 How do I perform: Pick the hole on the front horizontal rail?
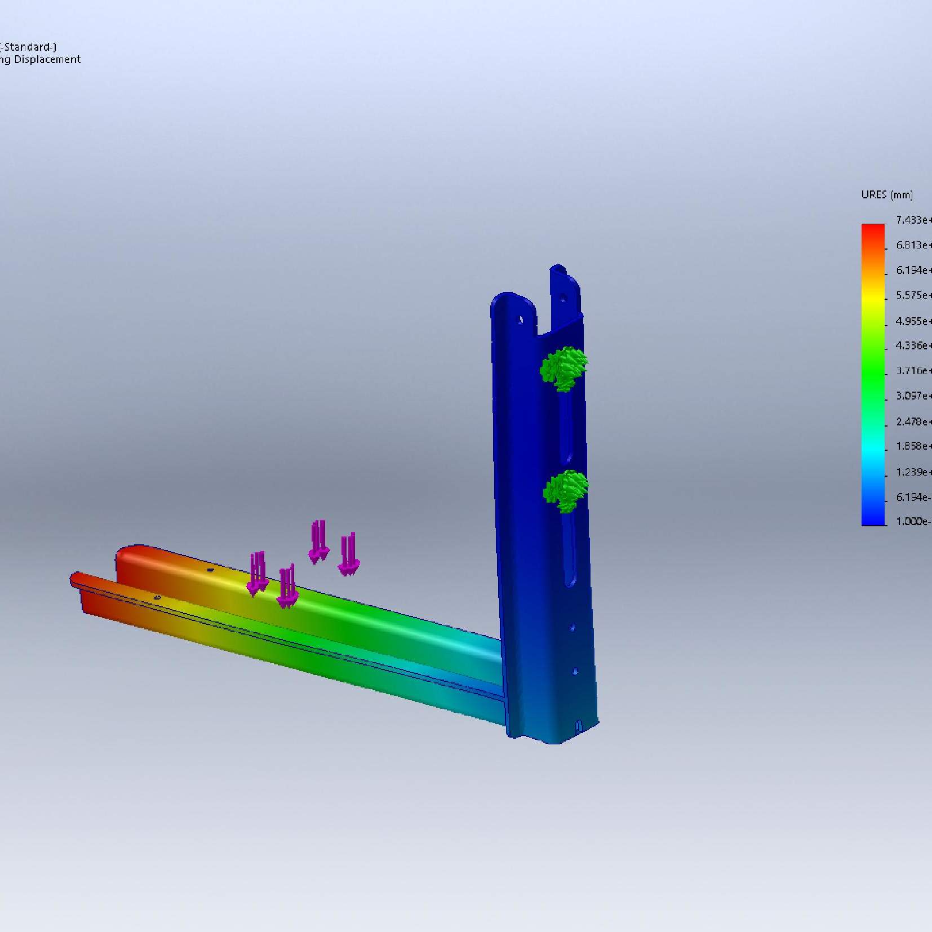click(x=157, y=597)
